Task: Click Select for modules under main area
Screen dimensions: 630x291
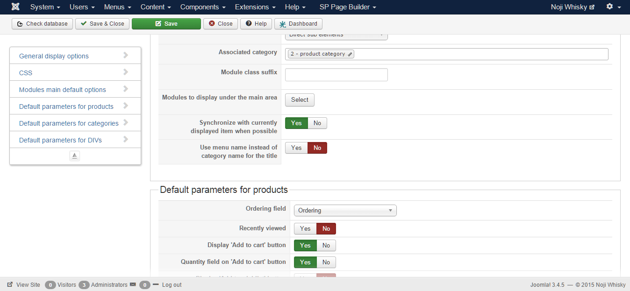Action: tap(300, 99)
